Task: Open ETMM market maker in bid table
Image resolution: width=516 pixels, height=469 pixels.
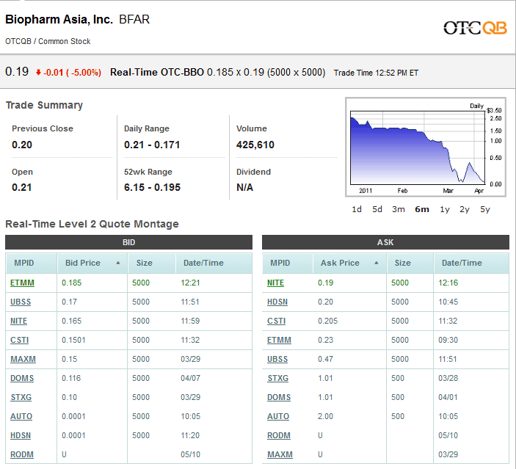Action: (x=22, y=283)
